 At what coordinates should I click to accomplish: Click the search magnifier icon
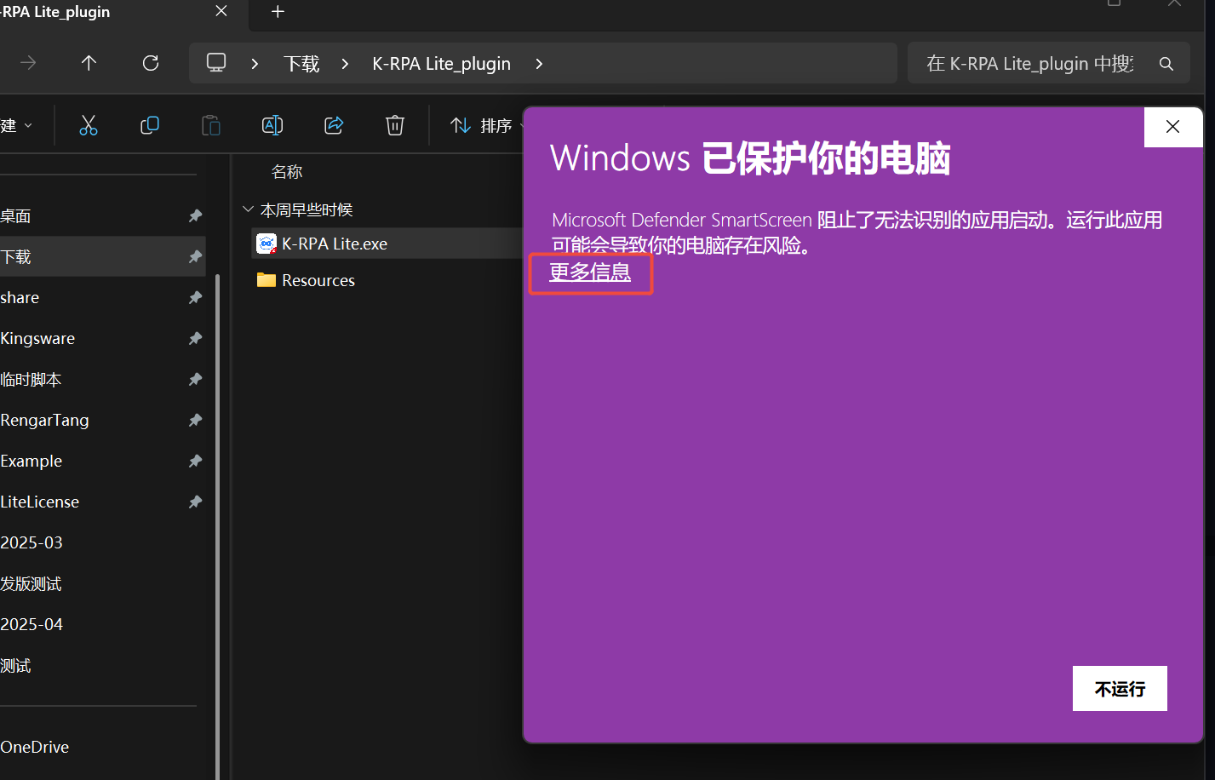[1166, 64]
